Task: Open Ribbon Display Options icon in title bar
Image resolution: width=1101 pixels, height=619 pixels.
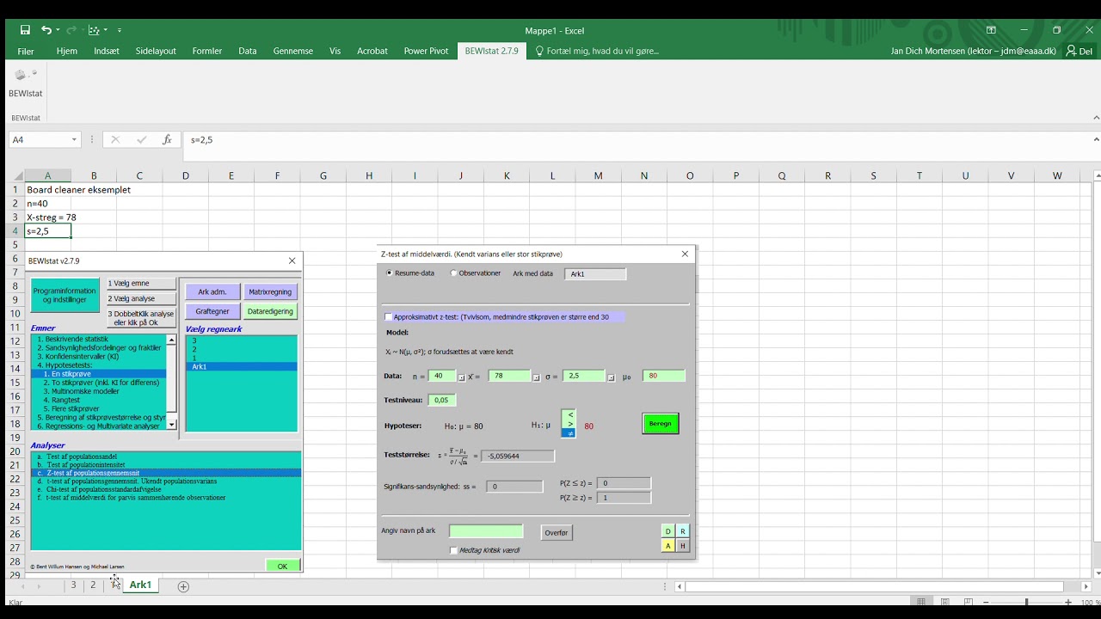Action: (x=991, y=30)
